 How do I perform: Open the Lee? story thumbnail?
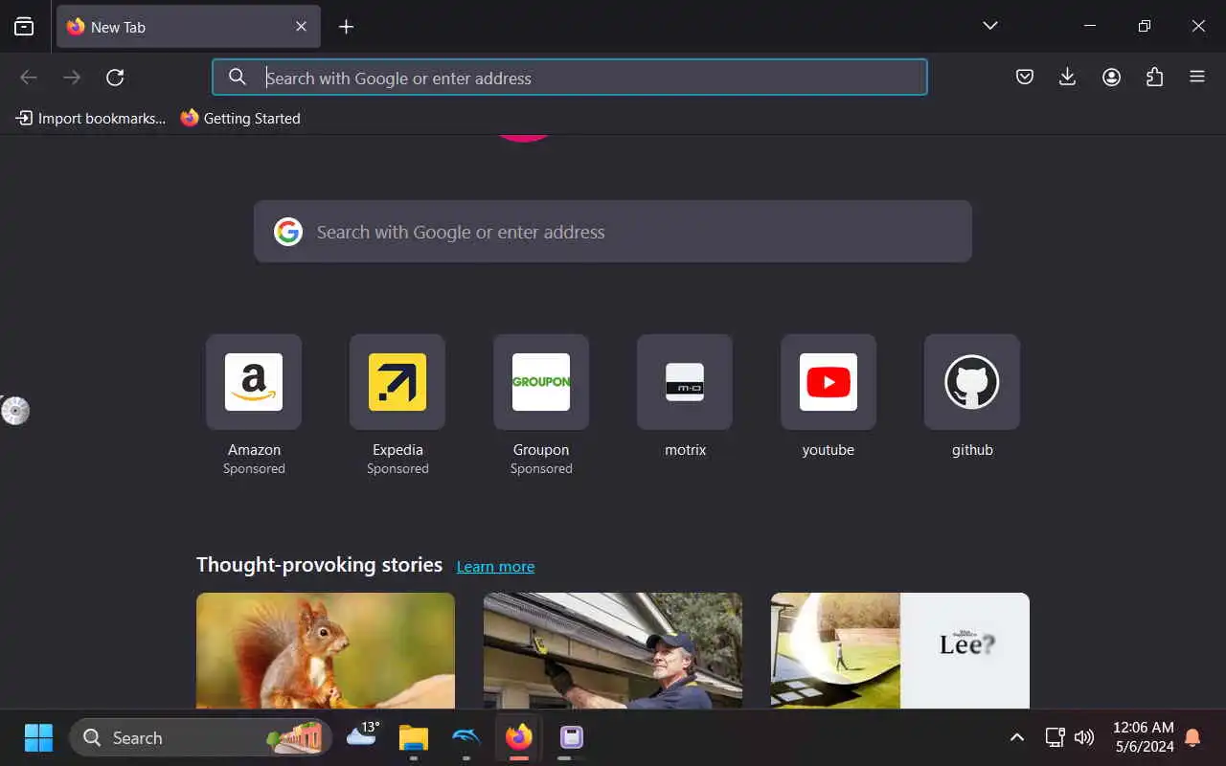click(900, 650)
